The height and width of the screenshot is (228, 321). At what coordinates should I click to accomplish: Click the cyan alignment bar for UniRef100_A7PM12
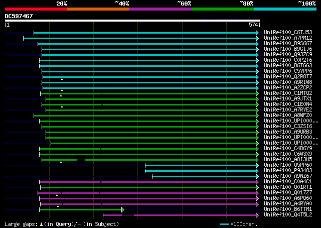[x=140, y=38]
